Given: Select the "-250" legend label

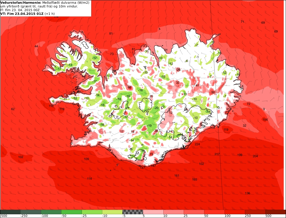Looking at the screenshot, I should point(24,216).
